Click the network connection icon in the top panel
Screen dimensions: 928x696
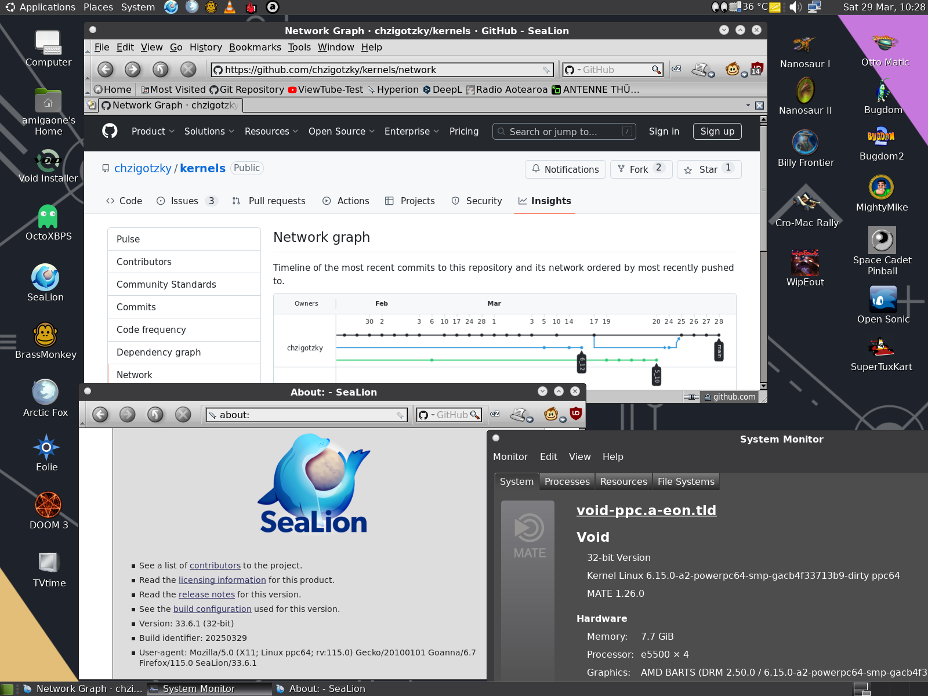[814, 7]
